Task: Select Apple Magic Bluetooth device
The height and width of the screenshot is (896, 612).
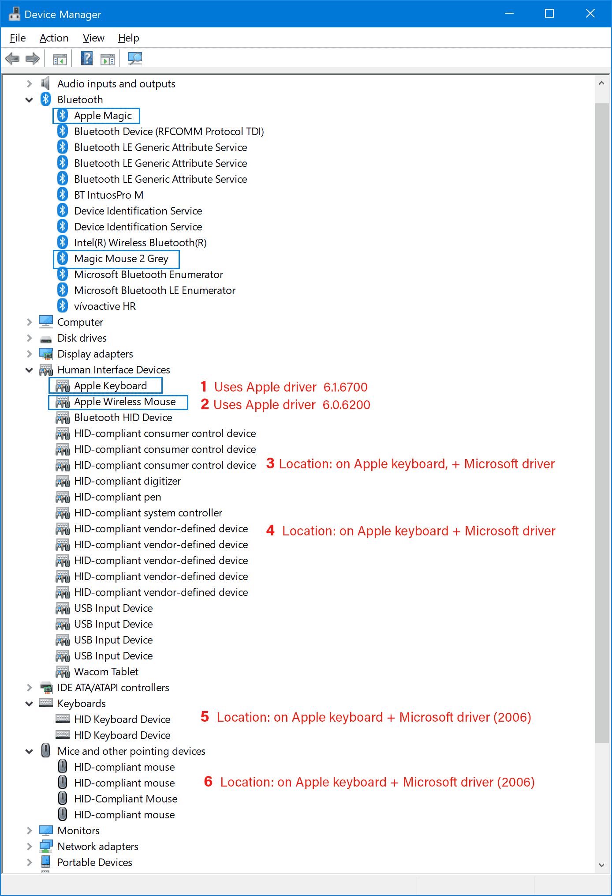Action: point(103,116)
